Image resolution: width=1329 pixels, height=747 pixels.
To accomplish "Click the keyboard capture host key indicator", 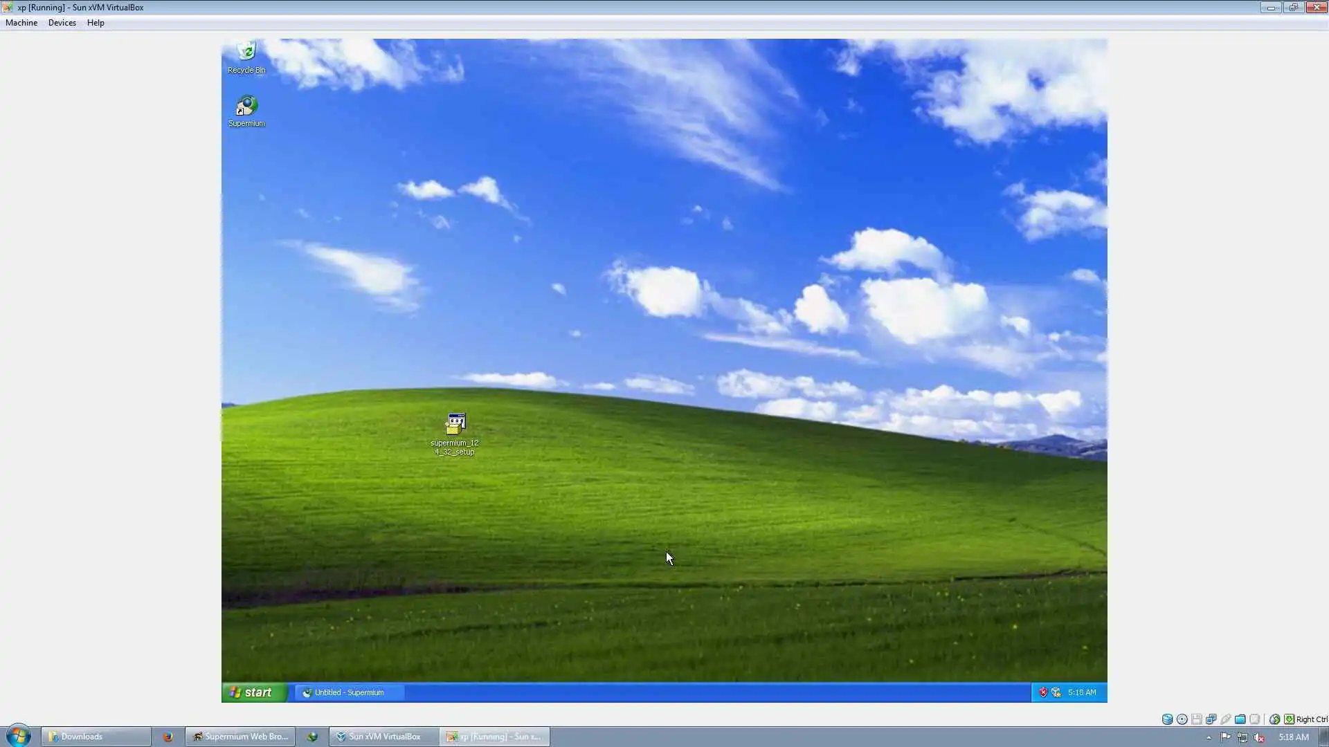I will tap(1289, 719).
